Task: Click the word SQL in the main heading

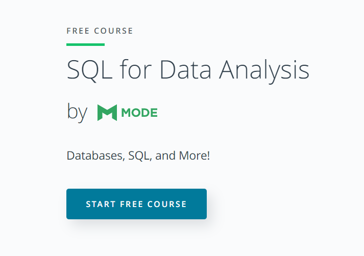Action: click(x=90, y=70)
